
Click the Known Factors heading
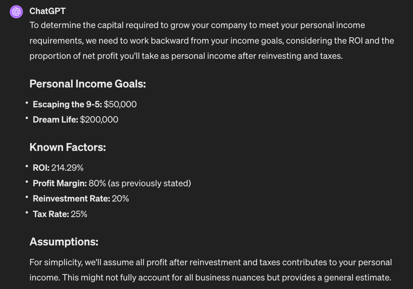point(67,147)
